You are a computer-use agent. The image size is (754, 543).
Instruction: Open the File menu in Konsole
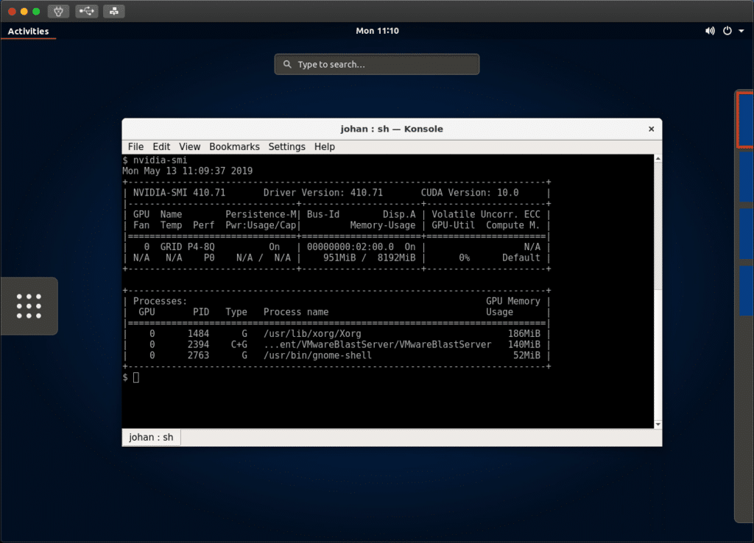(x=135, y=146)
